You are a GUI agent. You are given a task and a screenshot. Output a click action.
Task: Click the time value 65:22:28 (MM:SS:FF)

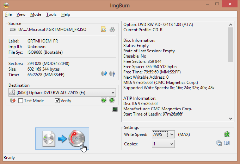coord(46,75)
